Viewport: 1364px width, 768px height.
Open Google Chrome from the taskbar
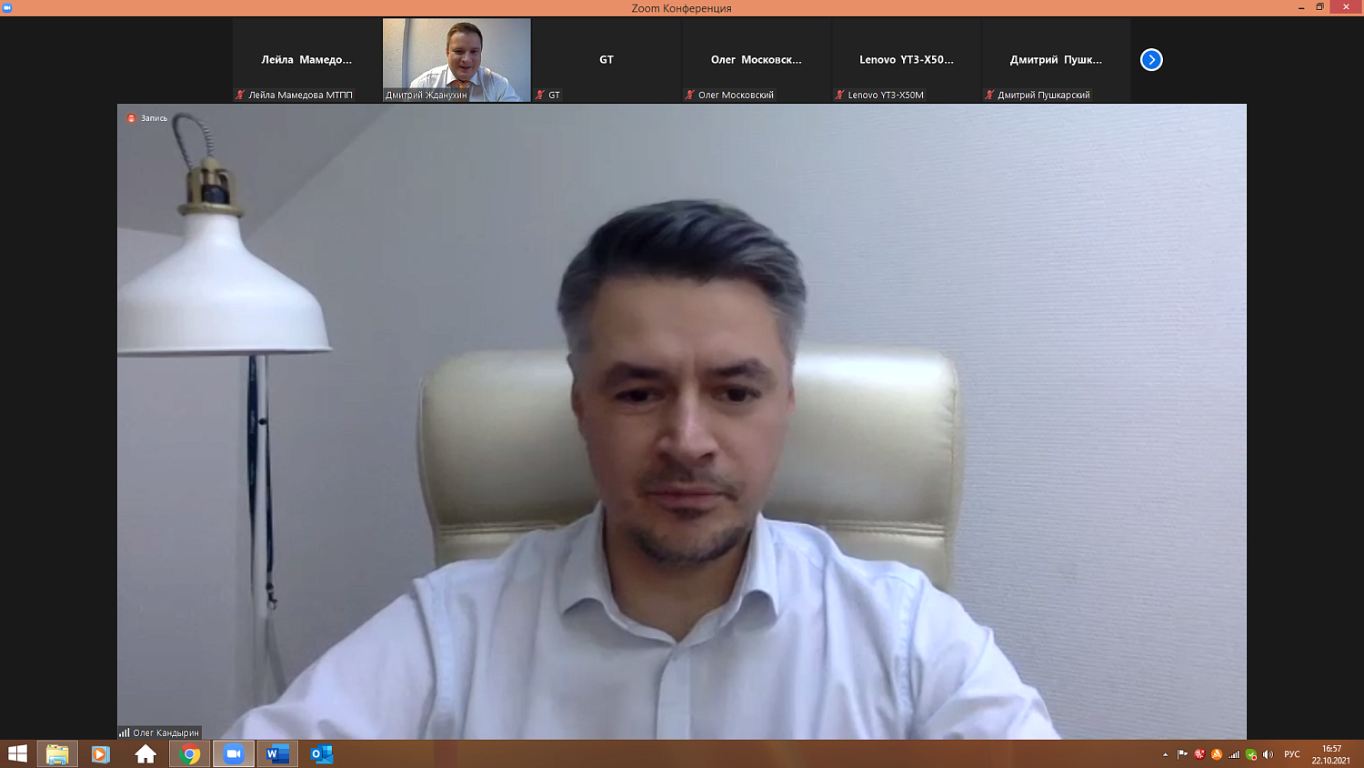click(190, 754)
